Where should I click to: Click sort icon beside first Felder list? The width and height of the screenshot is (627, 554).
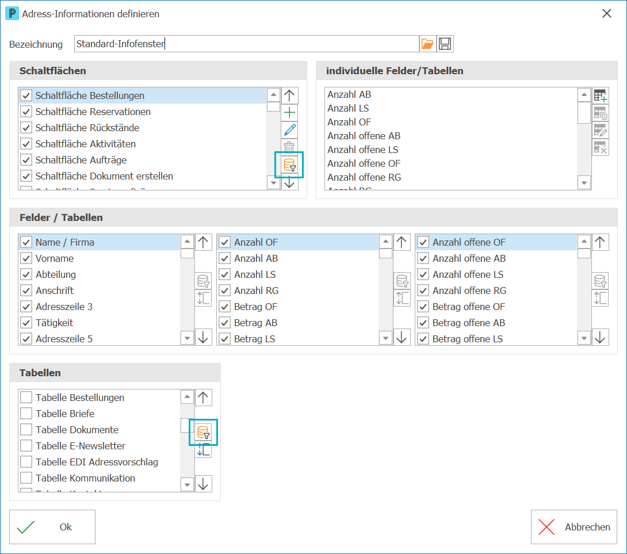pos(203,298)
